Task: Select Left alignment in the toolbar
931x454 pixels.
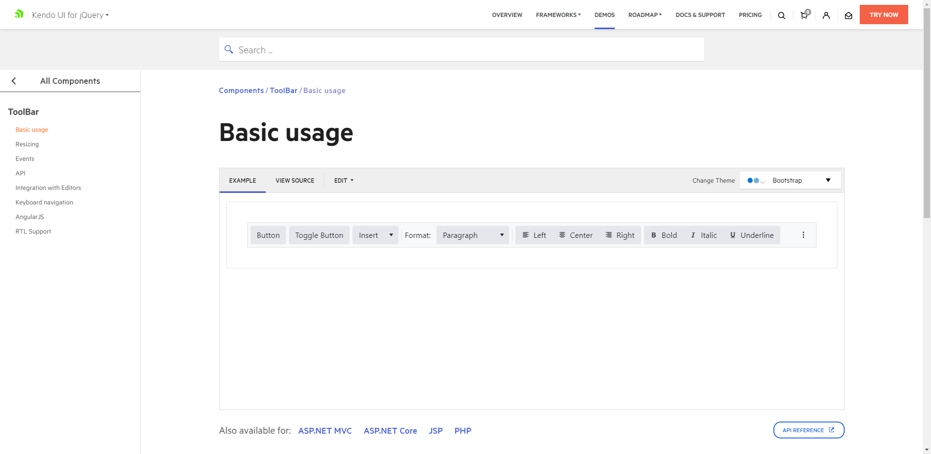Action: (534, 235)
